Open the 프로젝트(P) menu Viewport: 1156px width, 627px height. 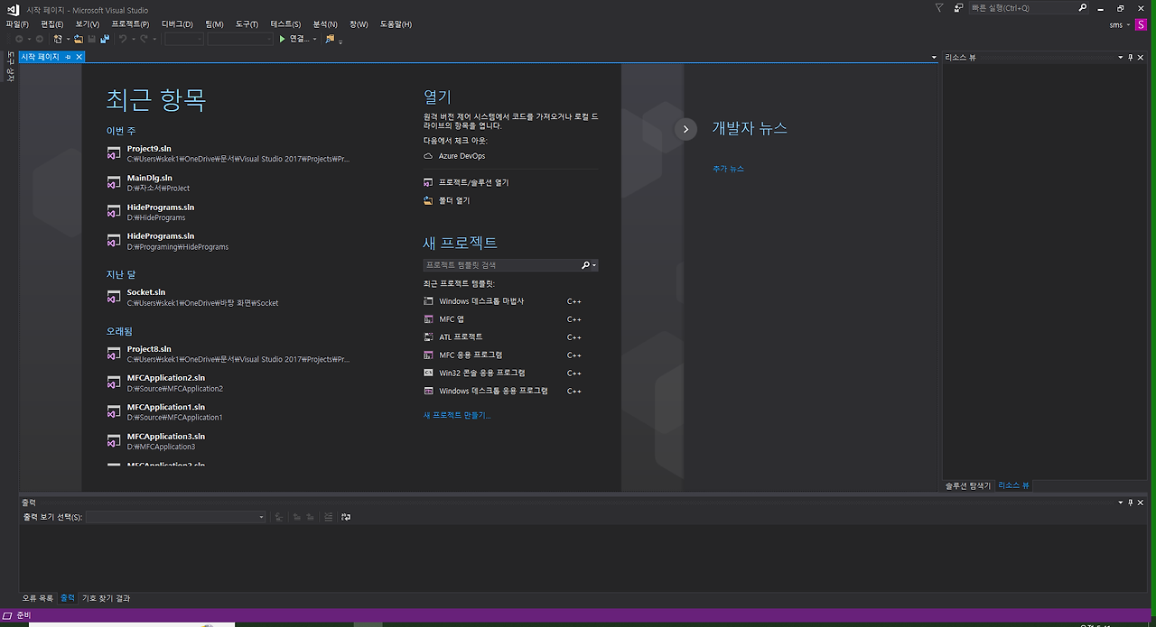click(130, 24)
